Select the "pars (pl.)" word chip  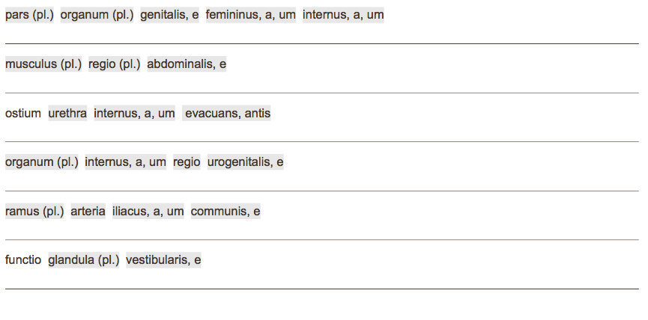pos(29,15)
